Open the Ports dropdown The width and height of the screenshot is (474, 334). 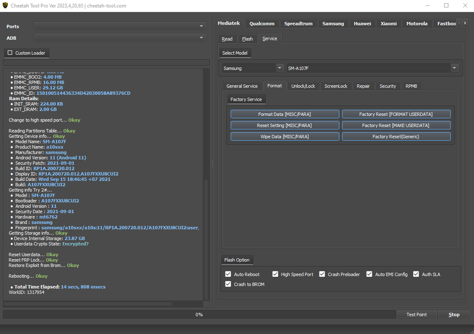pos(120,26)
